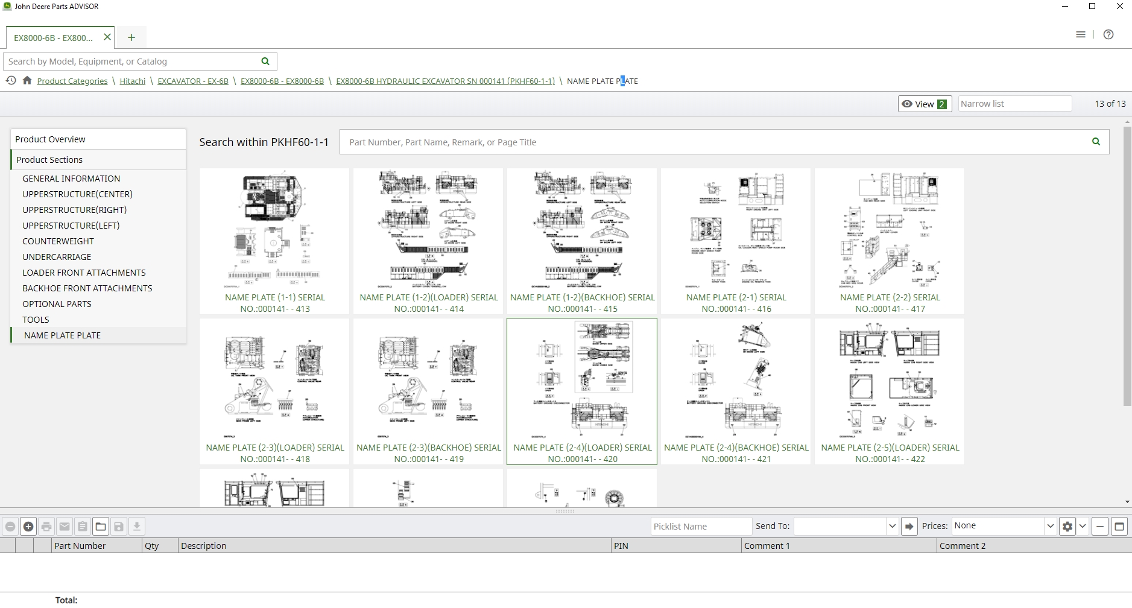Viewport: 1132px width, 608px height.
Task: Click the search-within magnifier icon
Action: click(1096, 142)
